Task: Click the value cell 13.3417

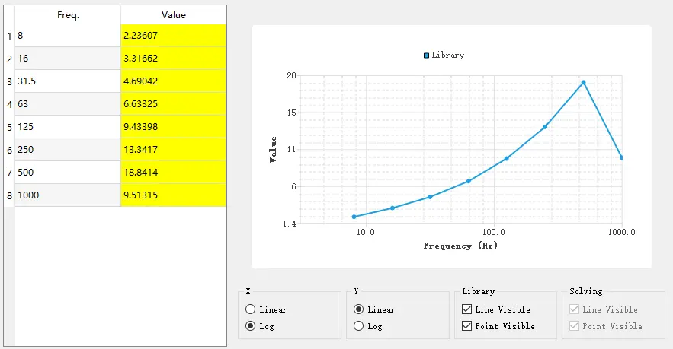Action: point(173,150)
